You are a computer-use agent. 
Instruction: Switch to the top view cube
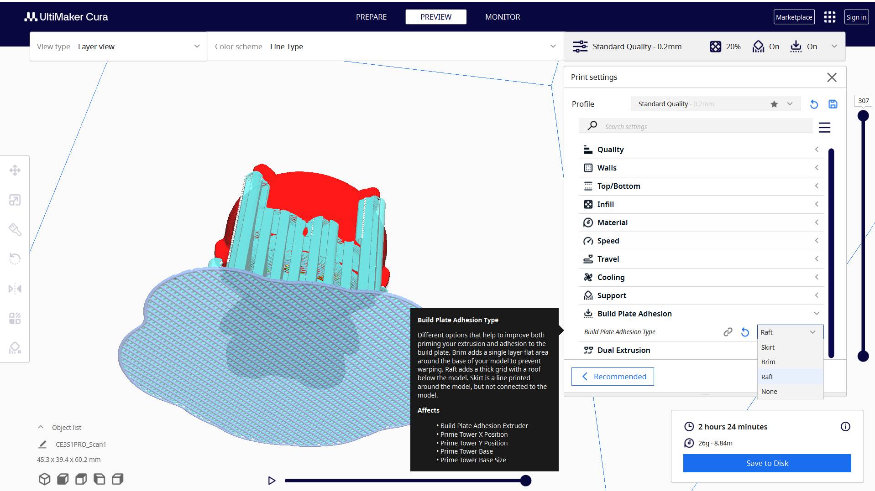click(x=81, y=479)
